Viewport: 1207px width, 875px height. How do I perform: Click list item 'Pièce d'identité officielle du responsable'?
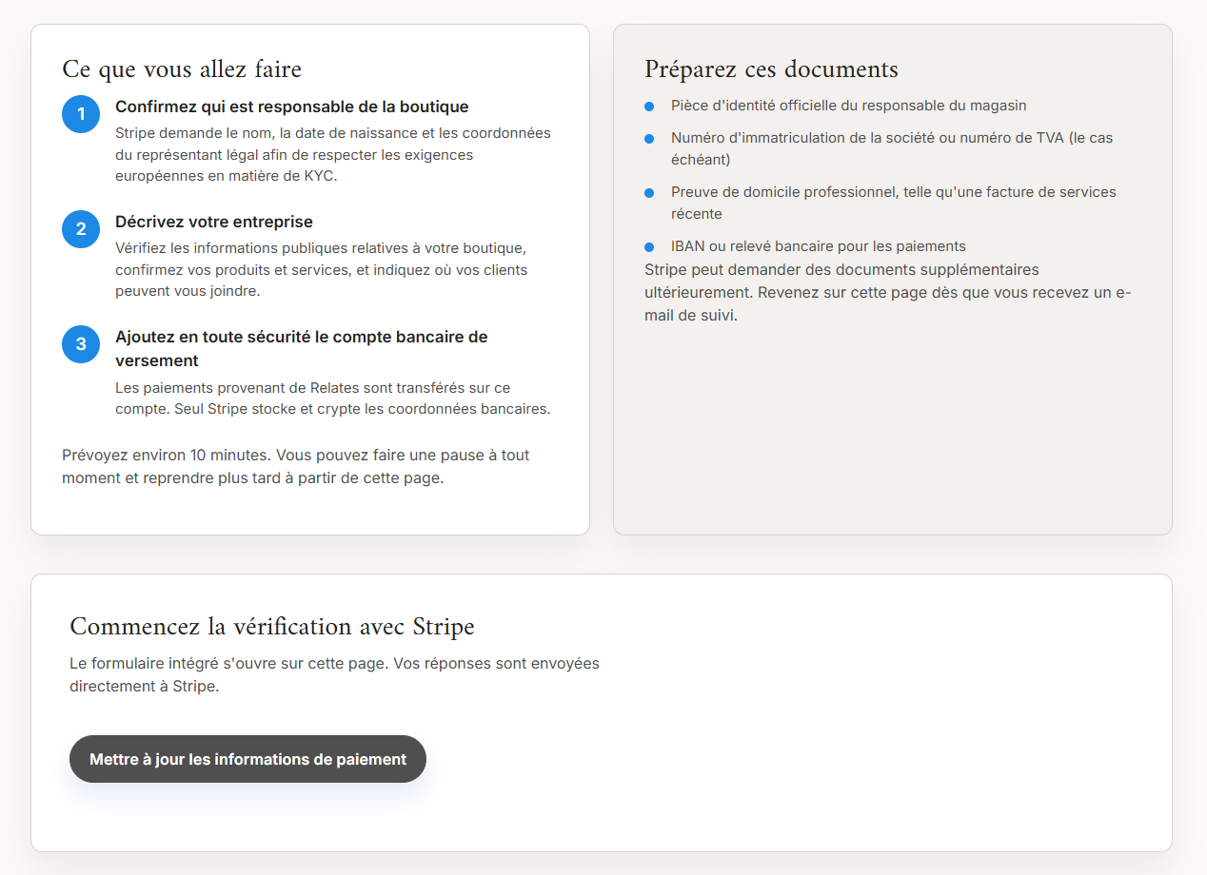pyautogui.click(x=849, y=106)
